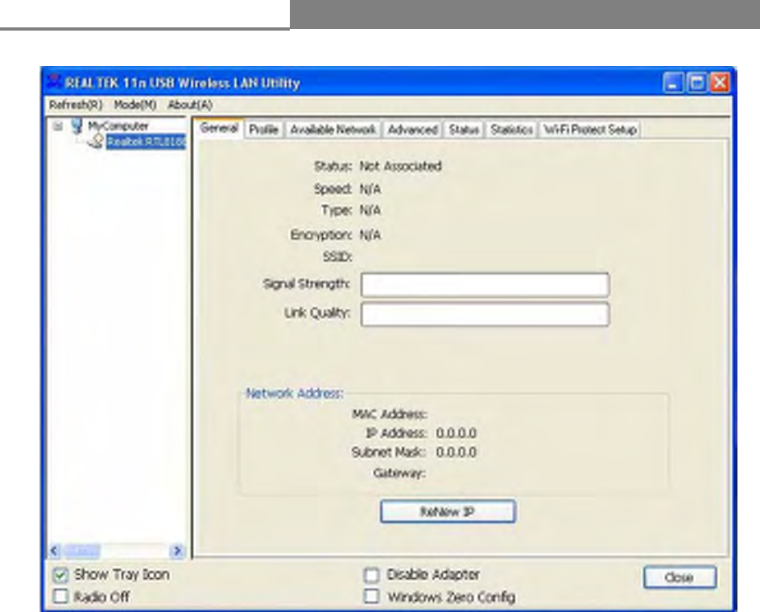
Task: Click the MyComputer icon in tree
Action: point(76,126)
